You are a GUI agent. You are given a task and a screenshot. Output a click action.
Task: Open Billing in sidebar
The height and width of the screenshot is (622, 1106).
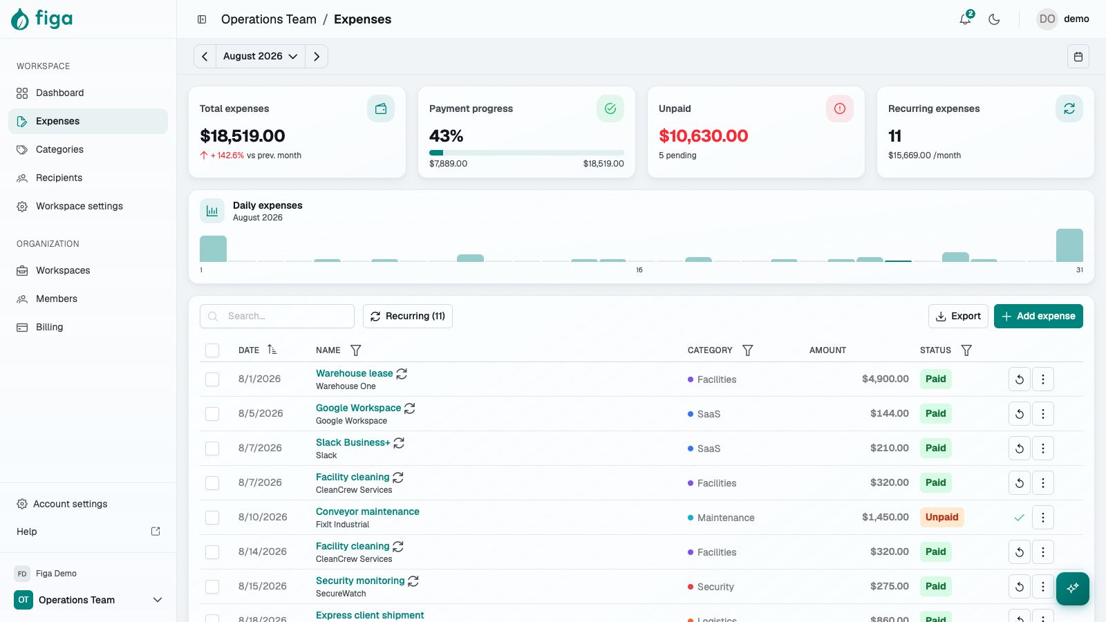pyautogui.click(x=88, y=327)
